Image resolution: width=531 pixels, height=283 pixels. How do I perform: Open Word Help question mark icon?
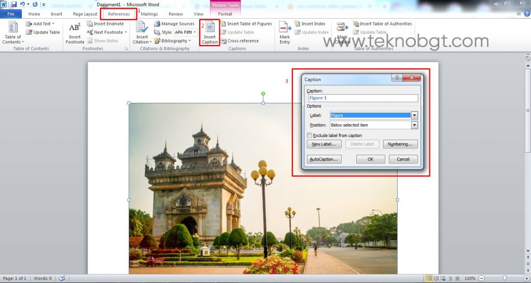[527, 14]
